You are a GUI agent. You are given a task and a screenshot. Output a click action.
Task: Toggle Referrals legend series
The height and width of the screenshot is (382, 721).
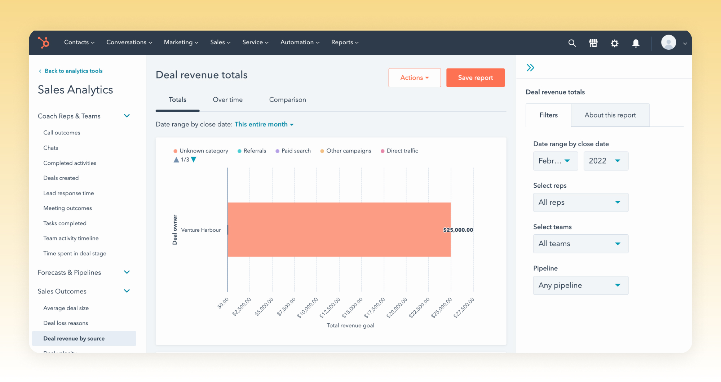pyautogui.click(x=252, y=151)
